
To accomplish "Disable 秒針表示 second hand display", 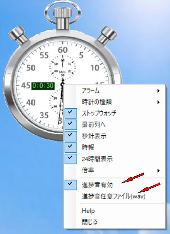I will click(x=115, y=136).
